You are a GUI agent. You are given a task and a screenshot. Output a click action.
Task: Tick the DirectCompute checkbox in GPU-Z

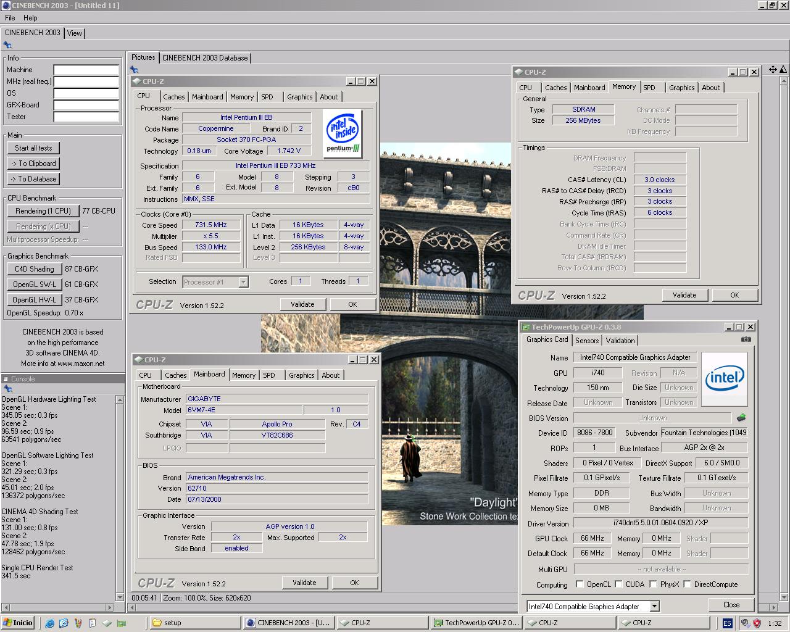687,584
